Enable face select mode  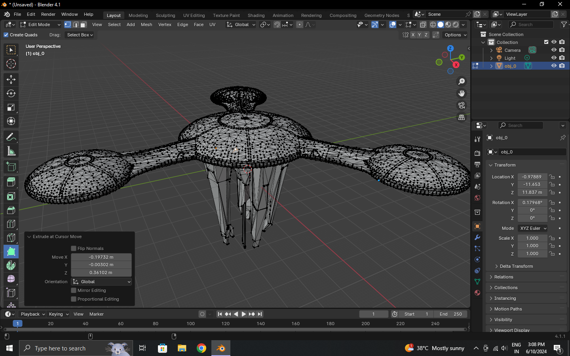tap(84, 25)
